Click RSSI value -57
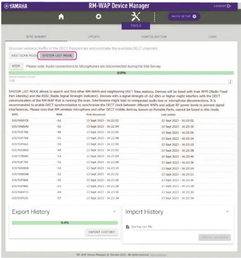This screenshot has height=258, width=241. pos(59,198)
